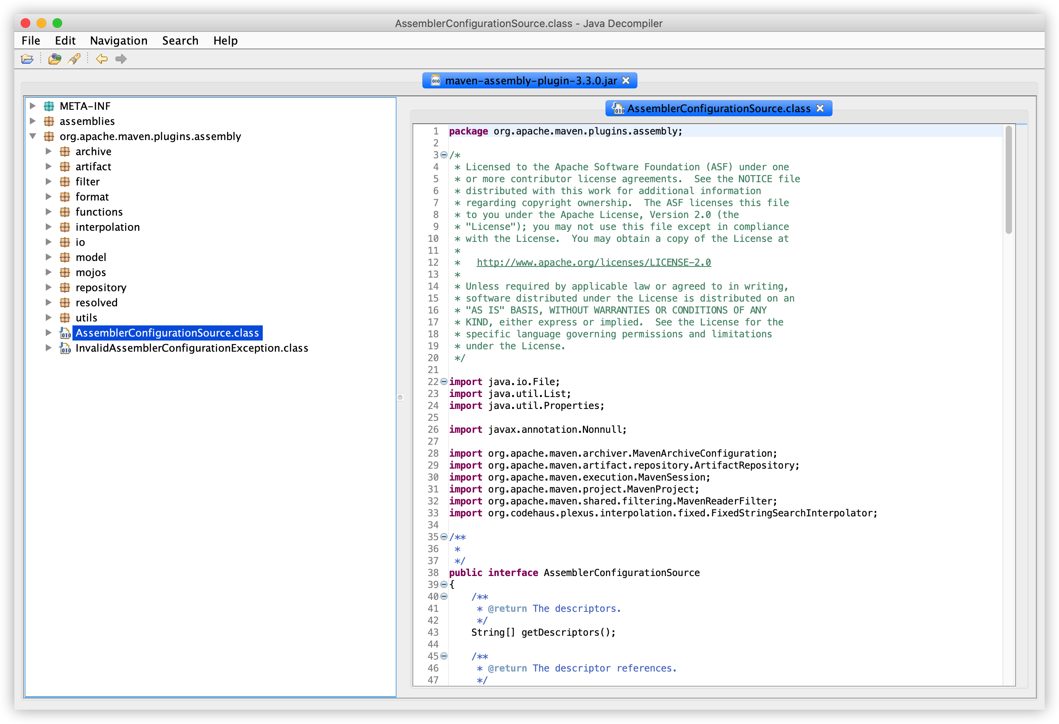Click the Open File toolbar icon
This screenshot has width=1059, height=724.
(27, 59)
